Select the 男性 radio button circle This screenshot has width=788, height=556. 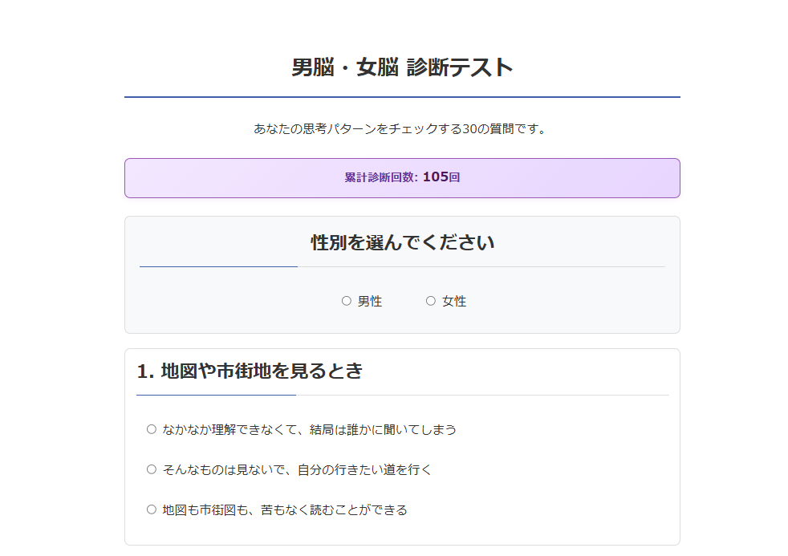pos(347,301)
